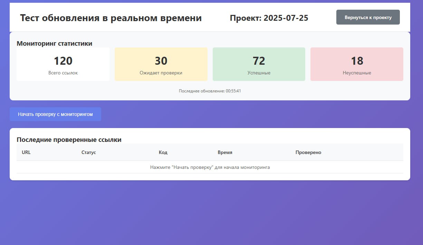Select the 'Неуспешные' card label
This screenshot has width=423, height=245.
click(357, 73)
